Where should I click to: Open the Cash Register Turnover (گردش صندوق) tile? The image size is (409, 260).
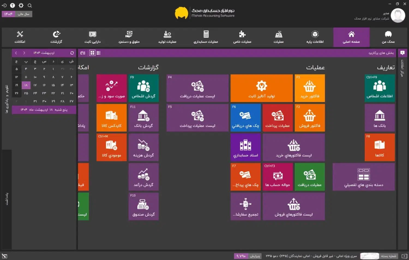click(x=143, y=206)
